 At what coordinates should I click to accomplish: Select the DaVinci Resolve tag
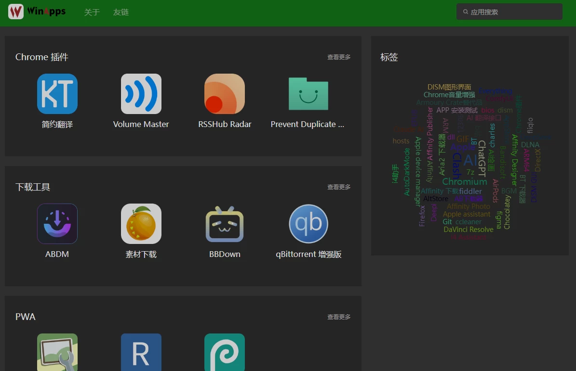point(468,230)
